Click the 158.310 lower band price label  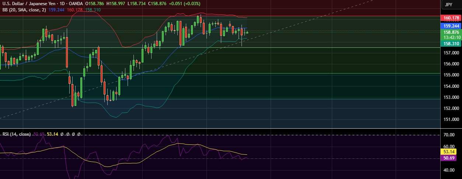[x=451, y=43]
